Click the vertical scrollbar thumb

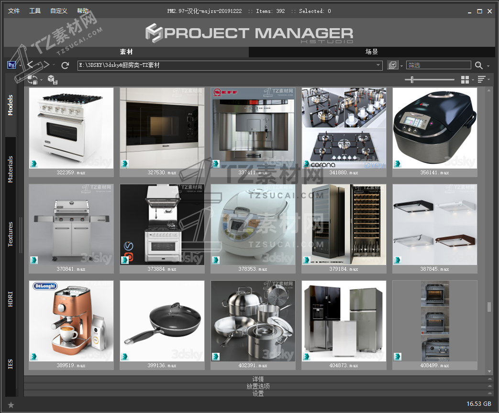click(x=489, y=307)
